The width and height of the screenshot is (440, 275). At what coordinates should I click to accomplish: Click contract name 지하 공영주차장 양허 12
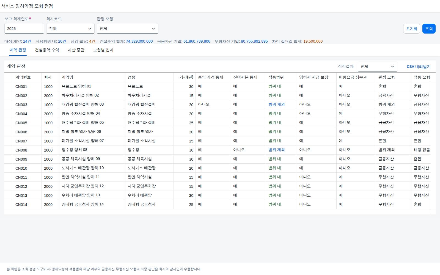tap(82, 186)
